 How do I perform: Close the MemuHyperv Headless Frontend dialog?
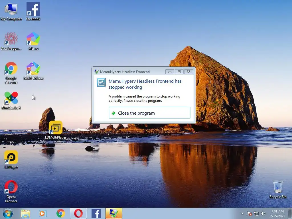point(188,72)
